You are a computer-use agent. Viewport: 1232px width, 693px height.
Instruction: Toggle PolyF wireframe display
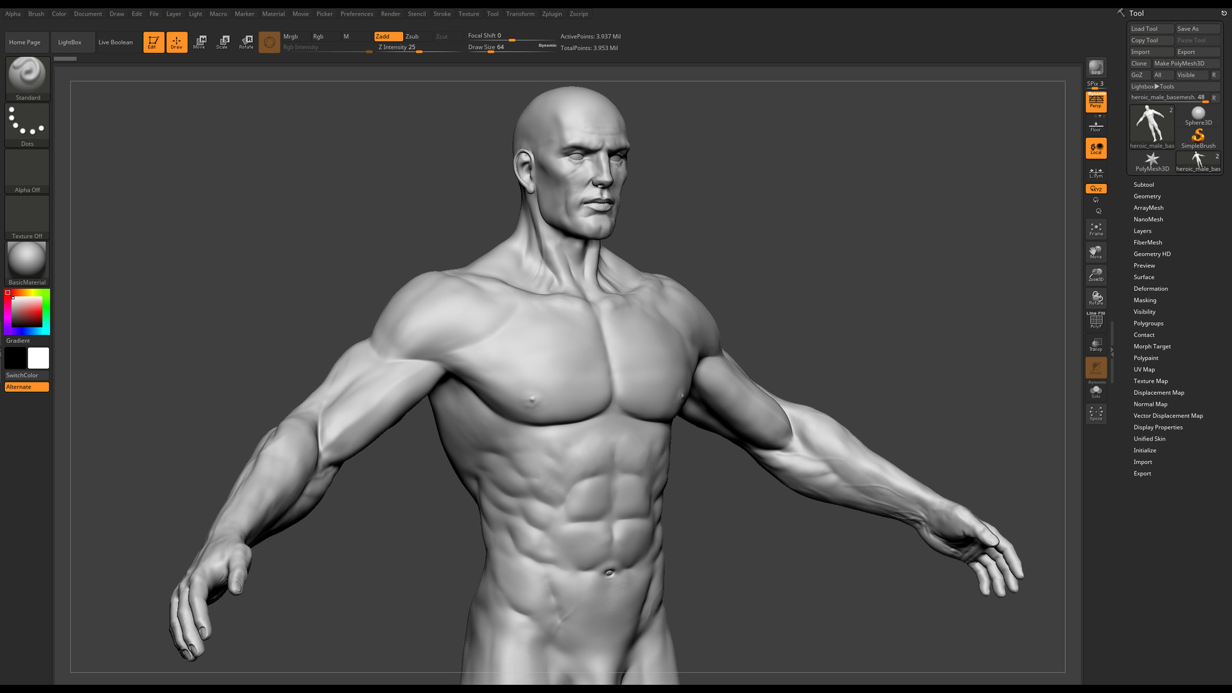click(1096, 320)
